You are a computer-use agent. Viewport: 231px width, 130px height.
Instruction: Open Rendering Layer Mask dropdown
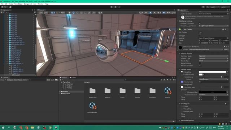(x=213, y=26)
